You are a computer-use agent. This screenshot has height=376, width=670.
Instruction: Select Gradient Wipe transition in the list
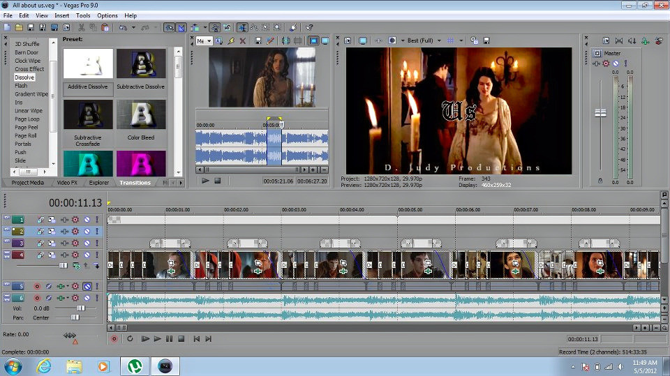click(x=31, y=94)
